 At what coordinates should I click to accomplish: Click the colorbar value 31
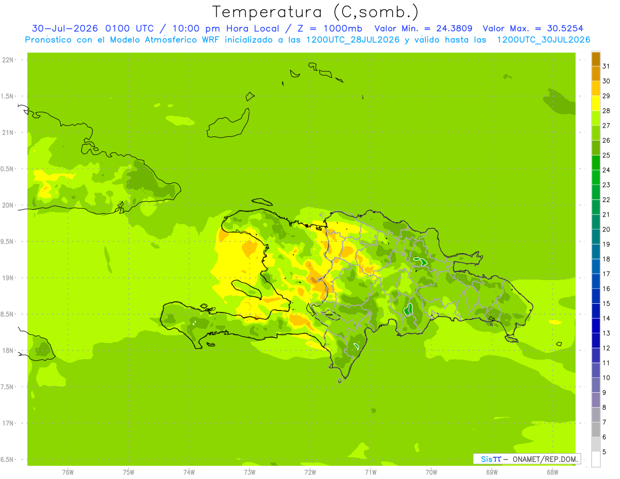click(606, 66)
